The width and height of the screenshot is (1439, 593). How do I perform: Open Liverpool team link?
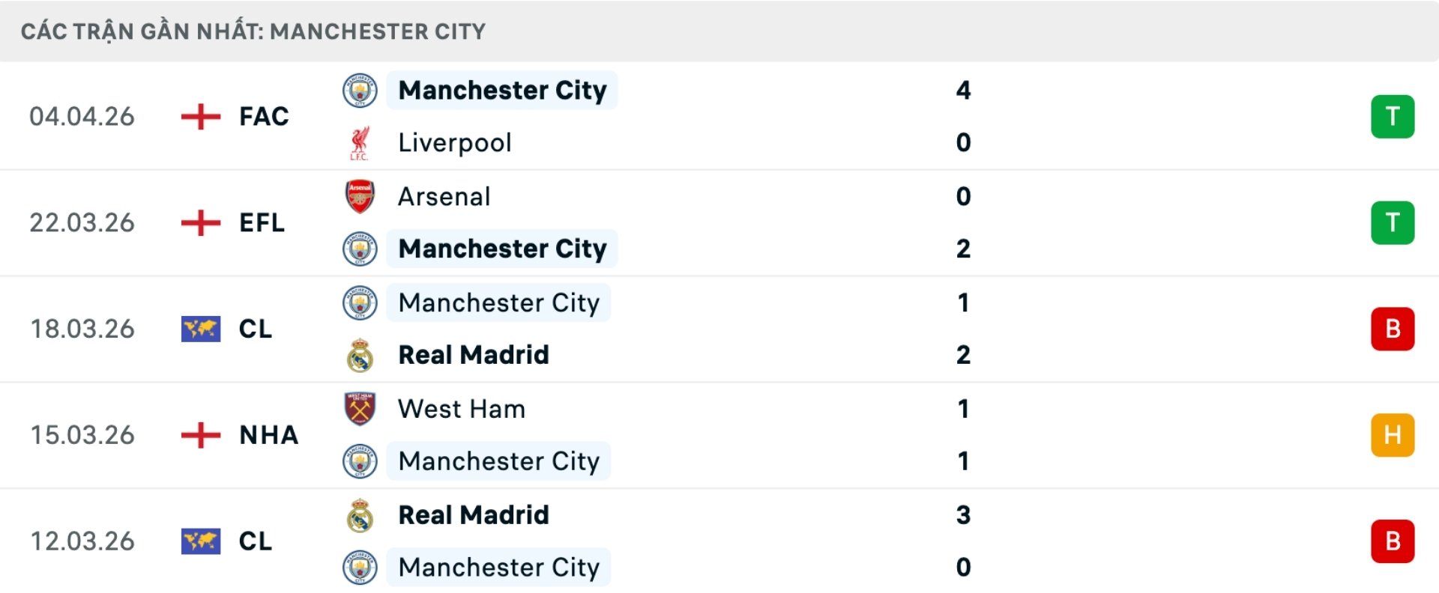coord(454,143)
